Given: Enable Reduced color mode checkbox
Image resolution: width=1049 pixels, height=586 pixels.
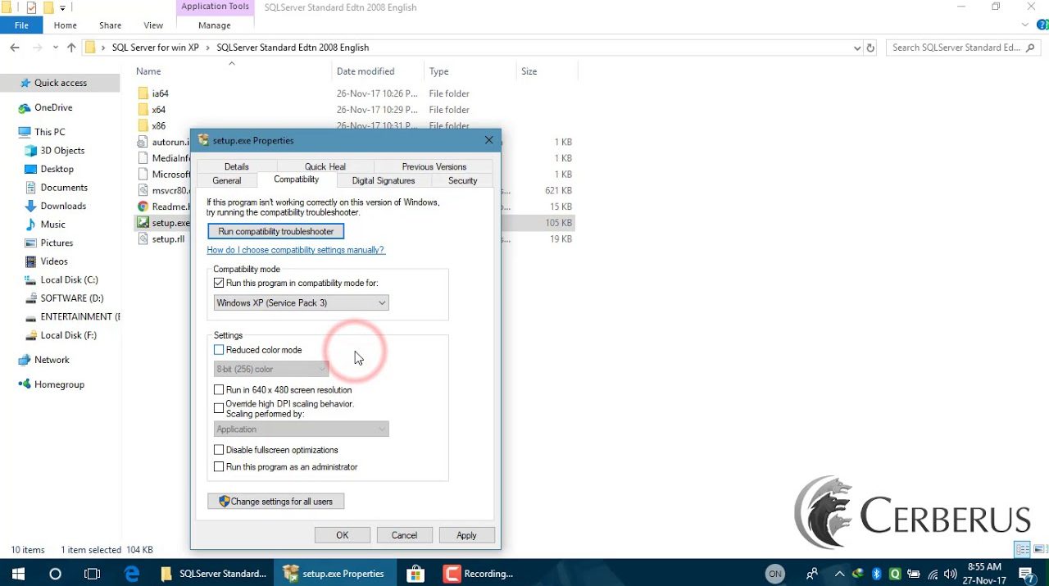Looking at the screenshot, I should [219, 350].
